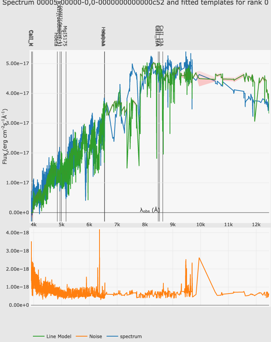Click the 7k wavelength axis tick
271x342 pixels.
point(117,225)
